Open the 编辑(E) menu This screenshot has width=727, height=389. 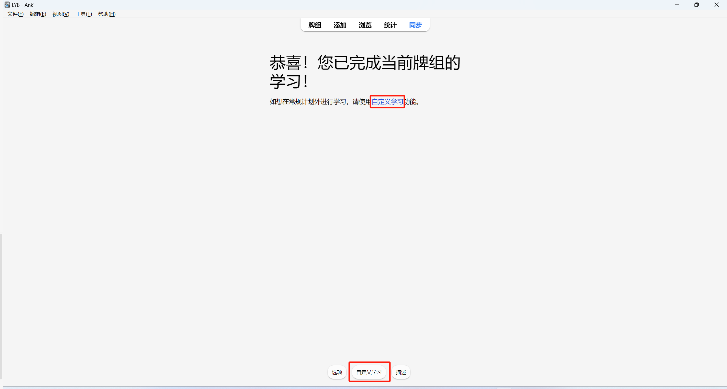38,14
